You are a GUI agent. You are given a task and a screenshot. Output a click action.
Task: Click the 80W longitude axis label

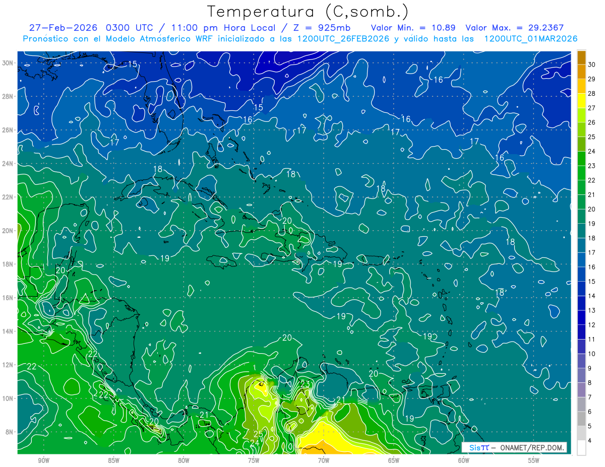pyautogui.click(x=184, y=460)
